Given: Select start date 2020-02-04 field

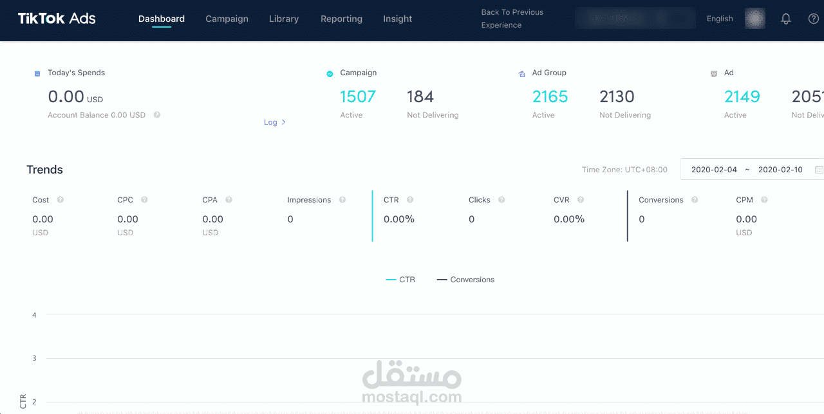Looking at the screenshot, I should pyautogui.click(x=714, y=170).
